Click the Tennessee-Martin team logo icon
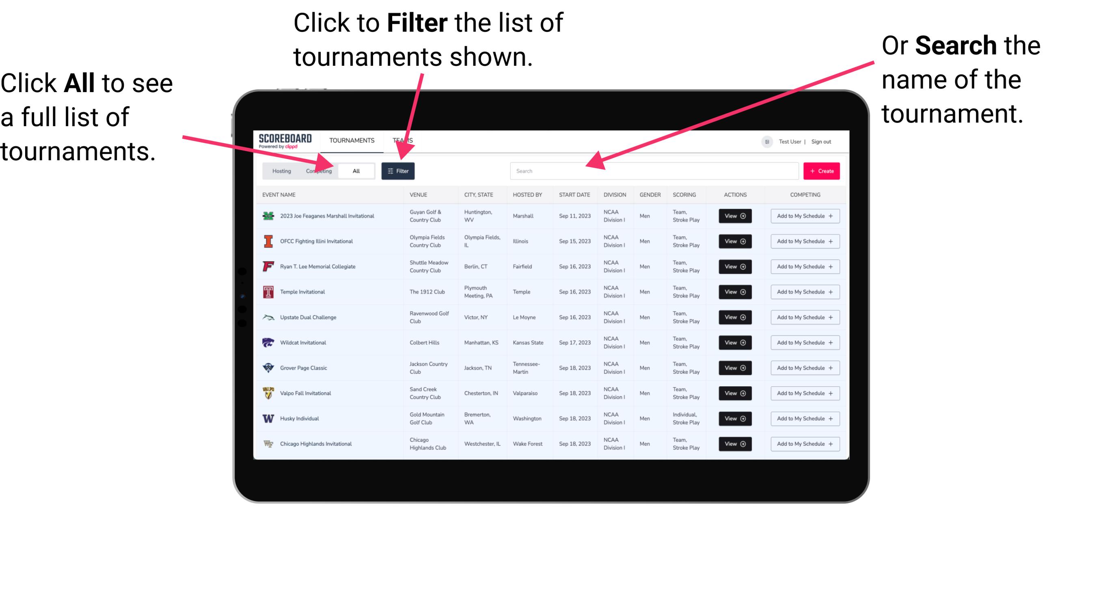The height and width of the screenshot is (592, 1101). (268, 368)
